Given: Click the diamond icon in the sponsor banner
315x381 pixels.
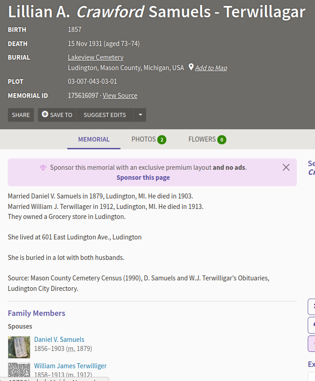Looking at the screenshot, I should tap(43, 168).
